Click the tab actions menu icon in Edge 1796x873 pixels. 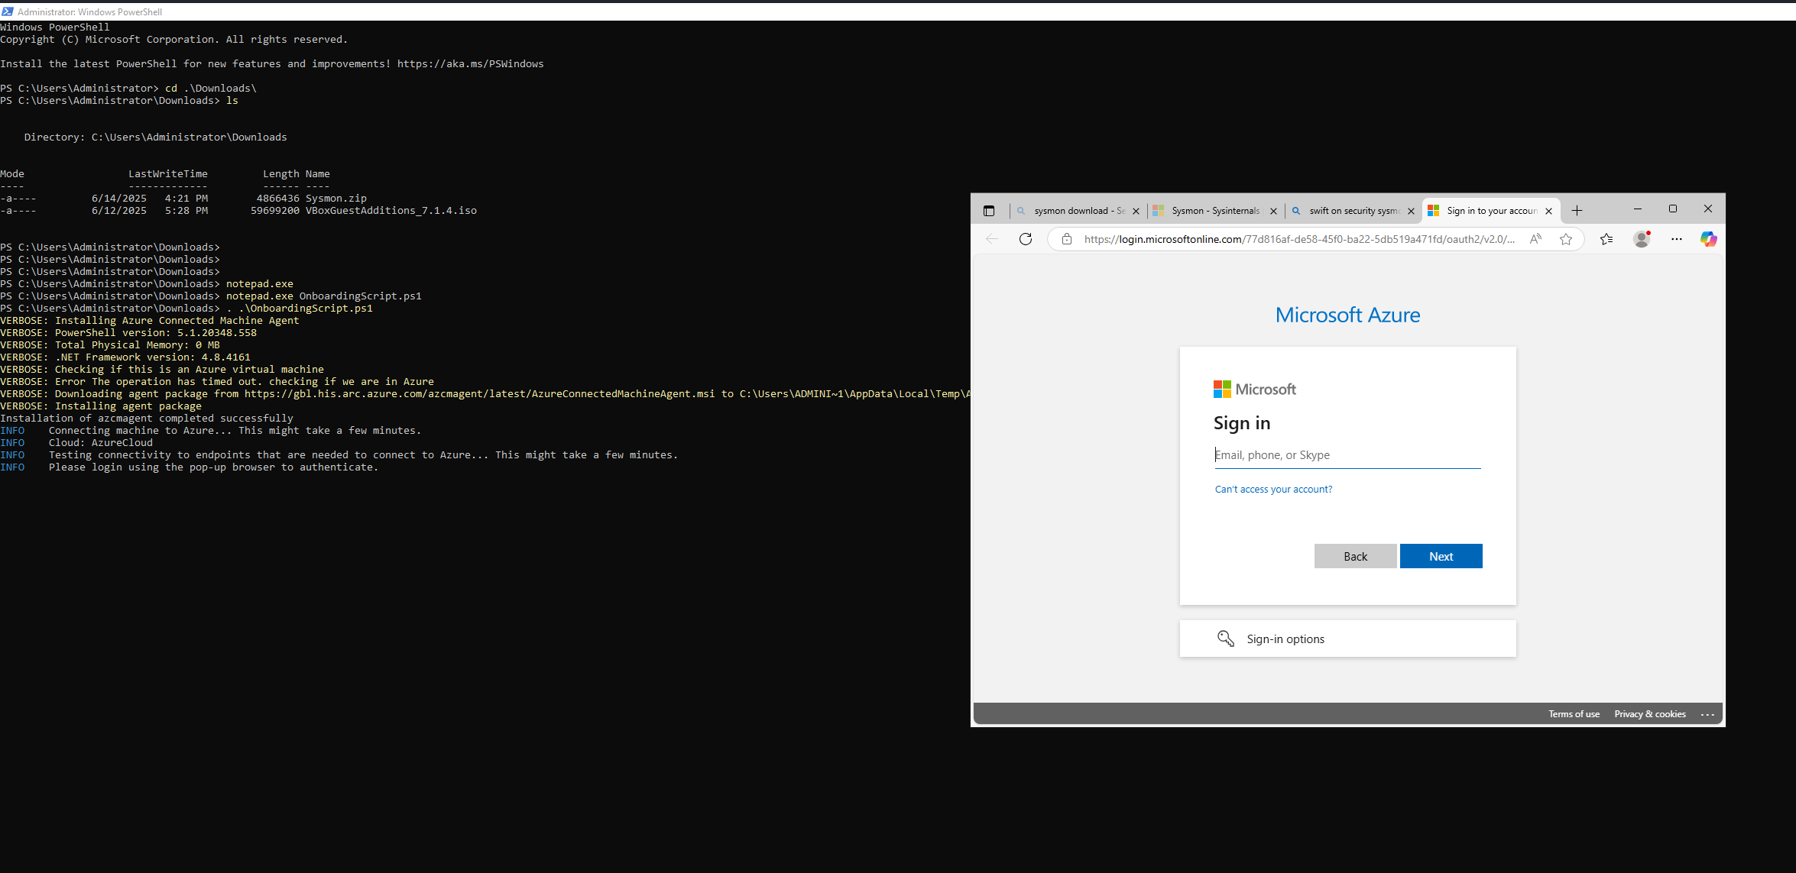point(989,211)
